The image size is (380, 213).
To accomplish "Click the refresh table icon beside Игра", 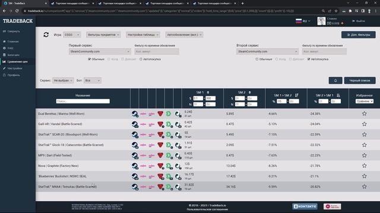I will pos(46,35).
